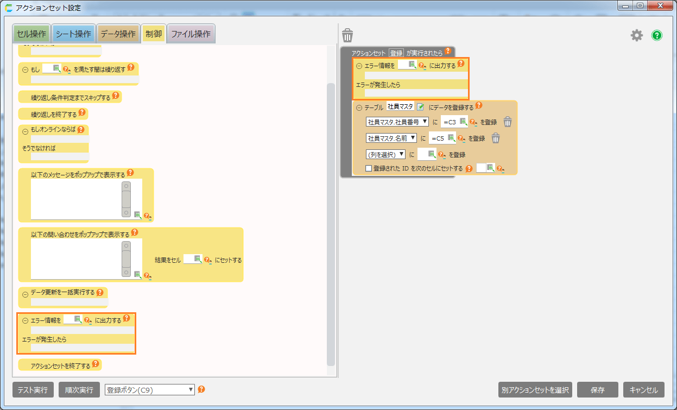Click the 保存 button
Screen dimensions: 677x410
coord(597,390)
